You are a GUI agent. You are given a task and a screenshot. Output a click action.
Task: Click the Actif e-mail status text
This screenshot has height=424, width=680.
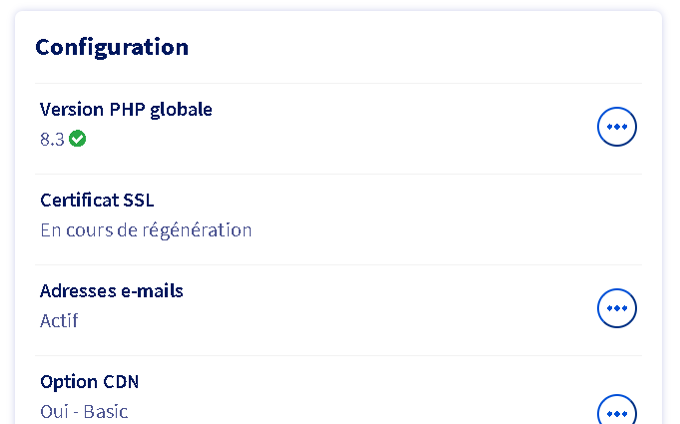tap(59, 320)
